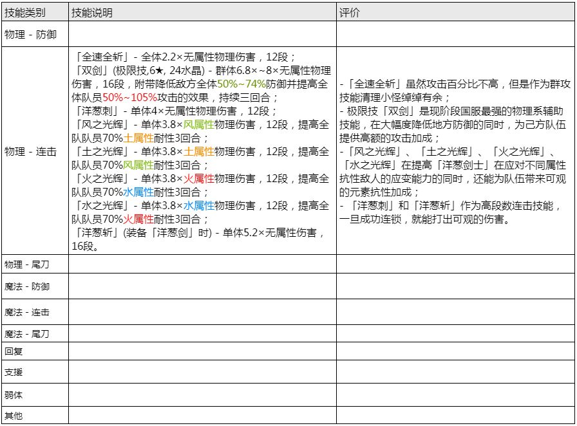This screenshot has width=577, height=426.
Task: Select the 物理 - 尾刀 row label
Action: [27, 264]
